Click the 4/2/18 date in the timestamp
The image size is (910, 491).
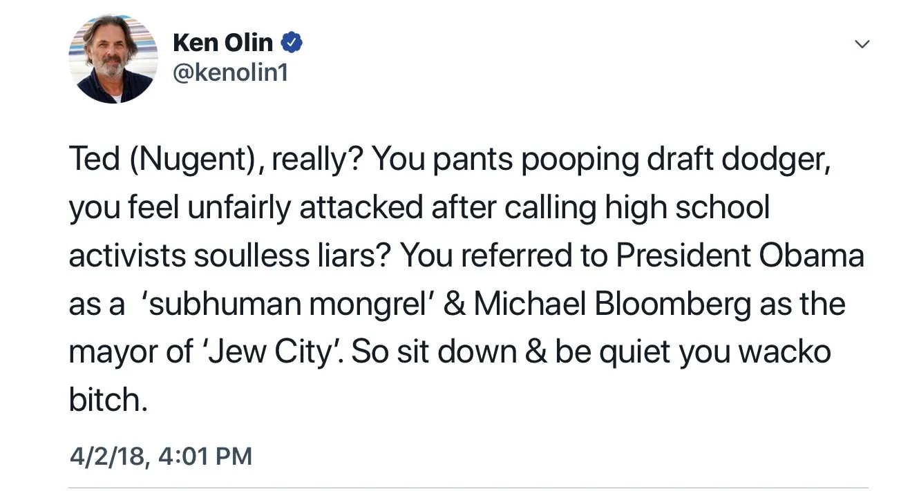point(108,456)
